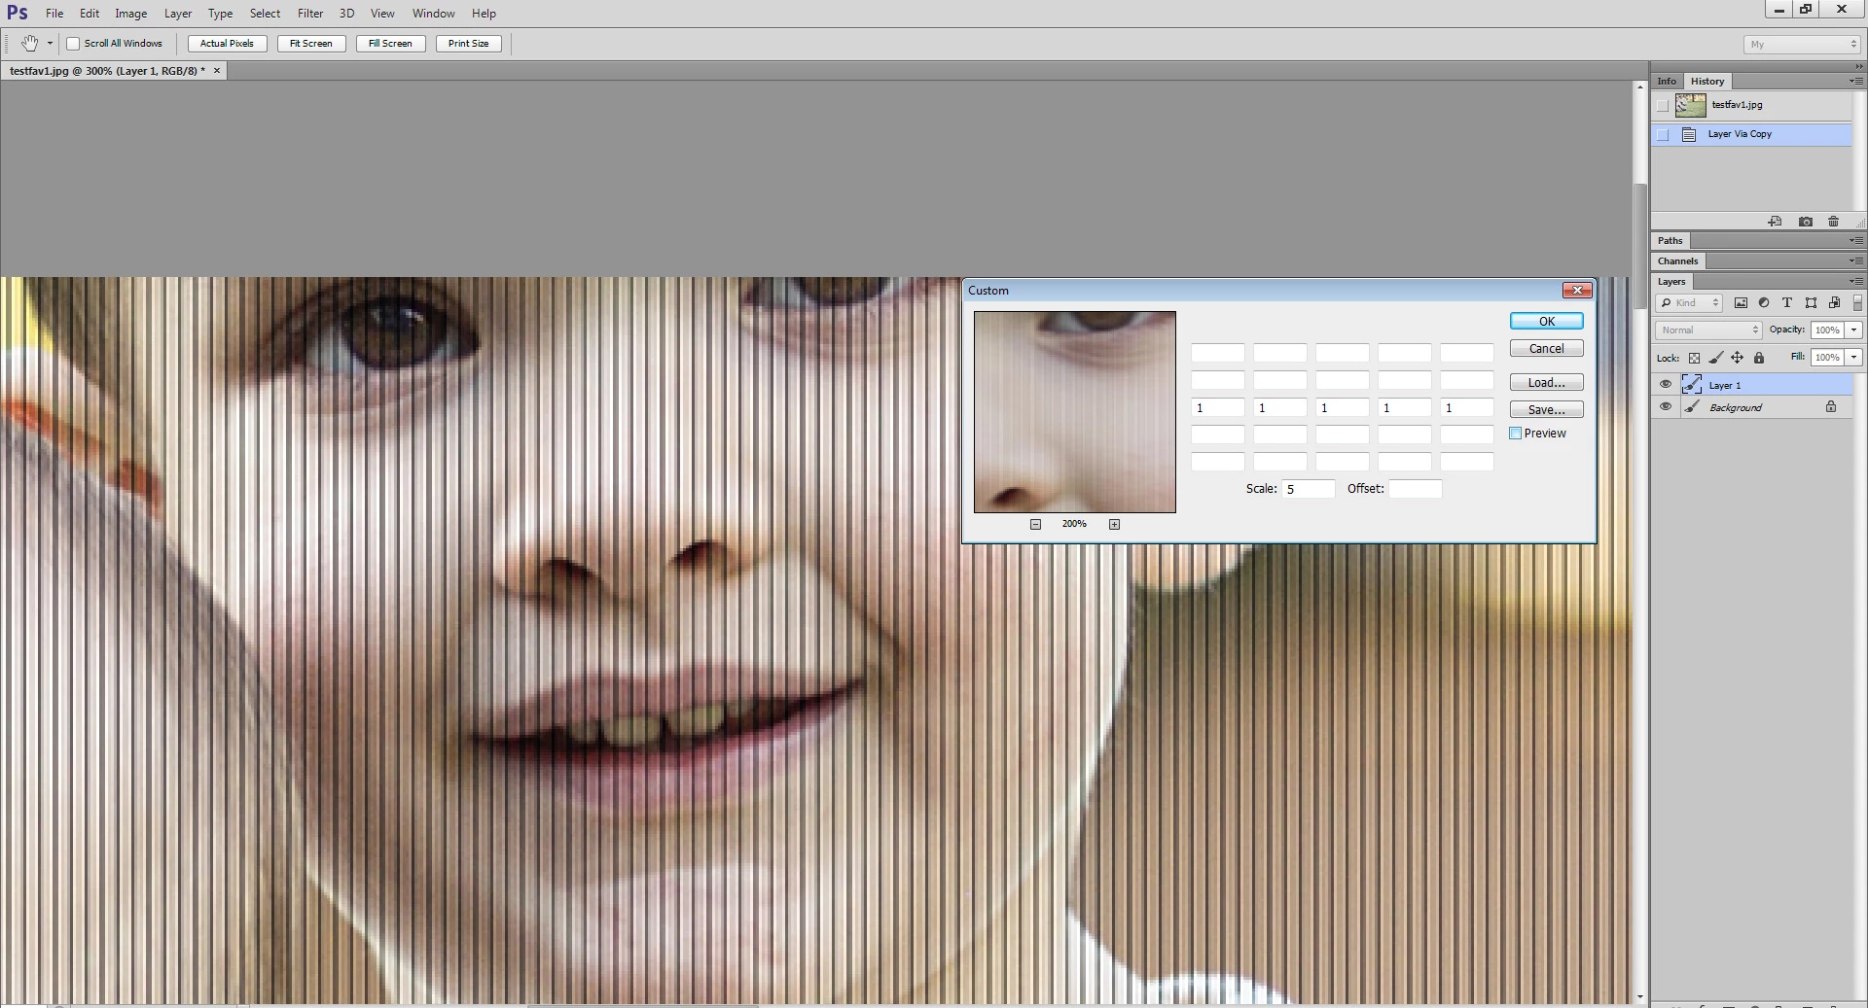1868x1008 pixels.
Task: Open the Image menu
Action: coord(131,14)
